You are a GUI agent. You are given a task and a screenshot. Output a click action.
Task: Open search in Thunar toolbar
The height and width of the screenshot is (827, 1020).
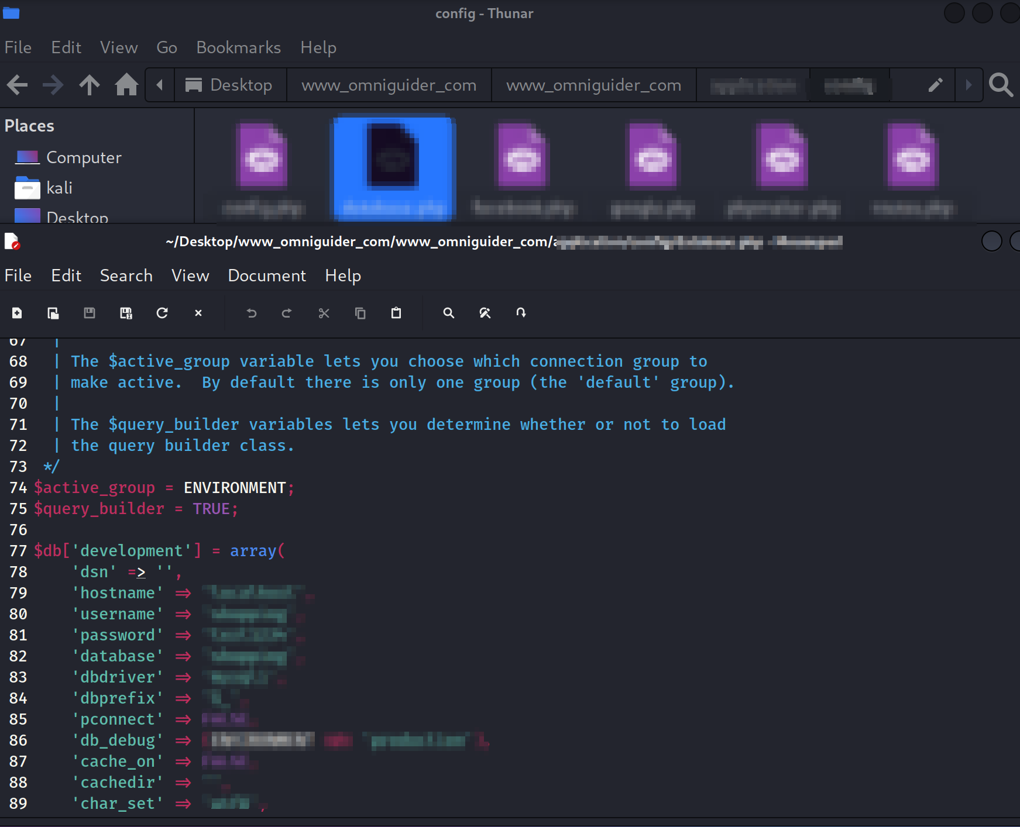pyautogui.click(x=1001, y=85)
